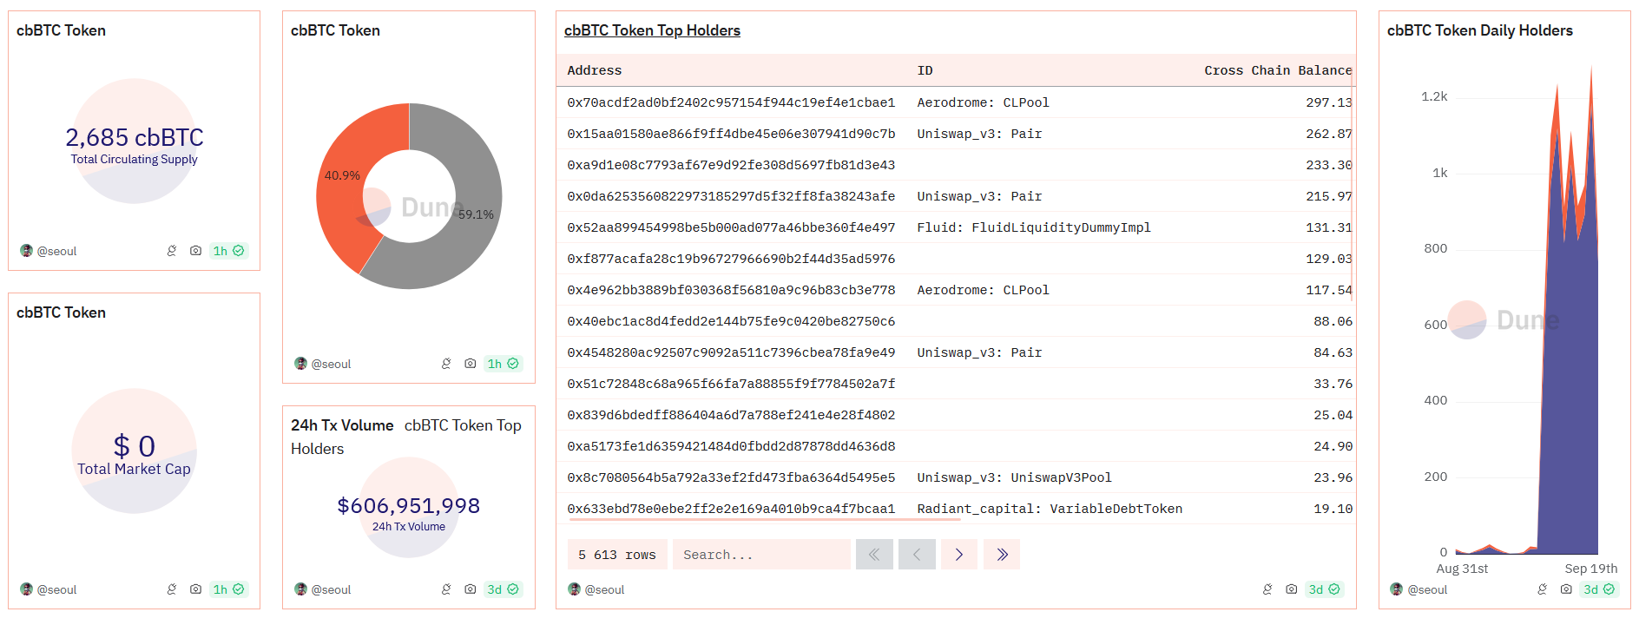Image resolution: width=1639 pixels, height=625 pixels.
Task: Click the "5 613 rows" count label
Action: 617,555
